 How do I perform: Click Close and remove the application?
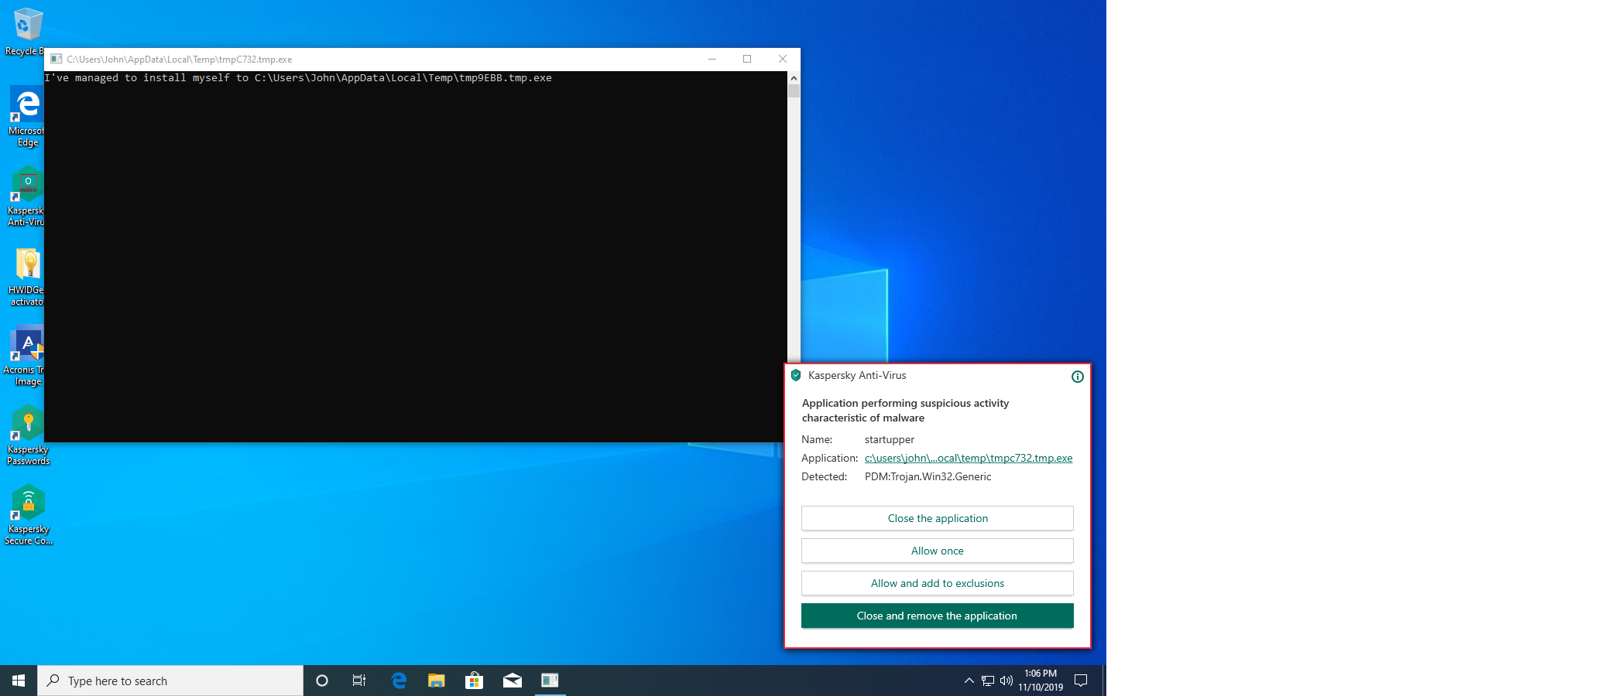(938, 616)
